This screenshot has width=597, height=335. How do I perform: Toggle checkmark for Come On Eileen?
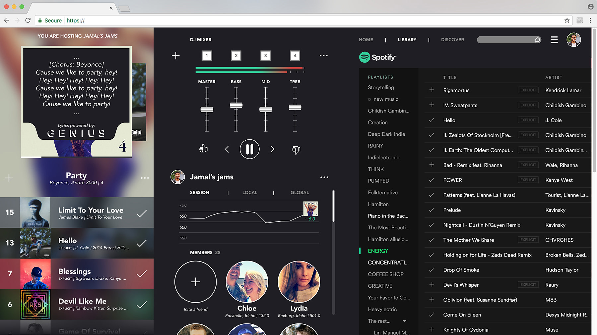point(431,314)
